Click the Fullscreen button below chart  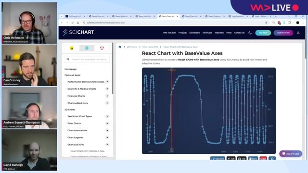(218, 159)
